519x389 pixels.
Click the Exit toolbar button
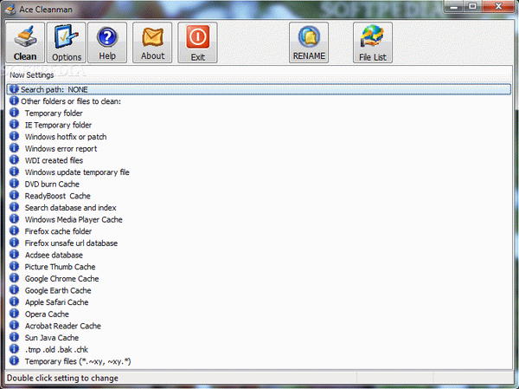[197, 42]
